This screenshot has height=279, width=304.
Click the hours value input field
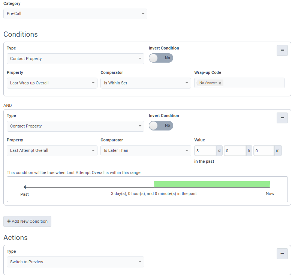coord(234,150)
